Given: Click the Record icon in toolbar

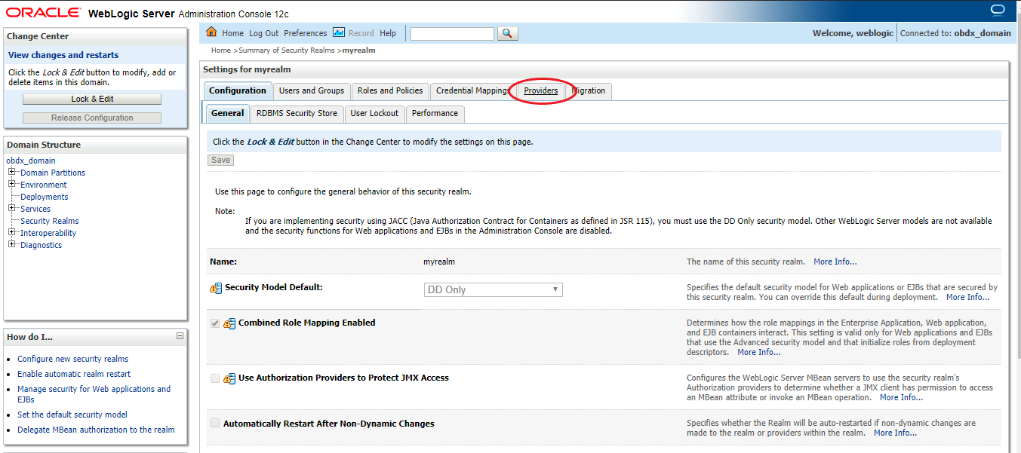Looking at the screenshot, I should [x=339, y=32].
